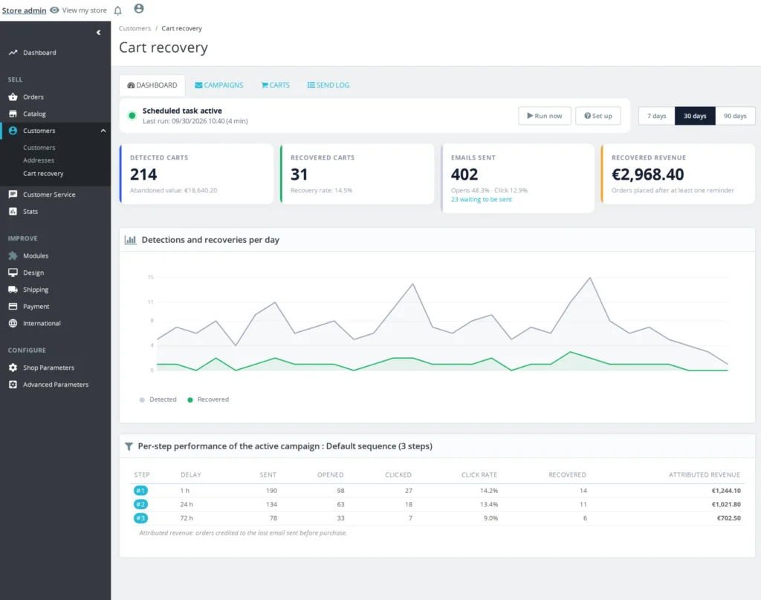Click the Stats bar chart icon
The width and height of the screenshot is (761, 600).
pyautogui.click(x=13, y=212)
